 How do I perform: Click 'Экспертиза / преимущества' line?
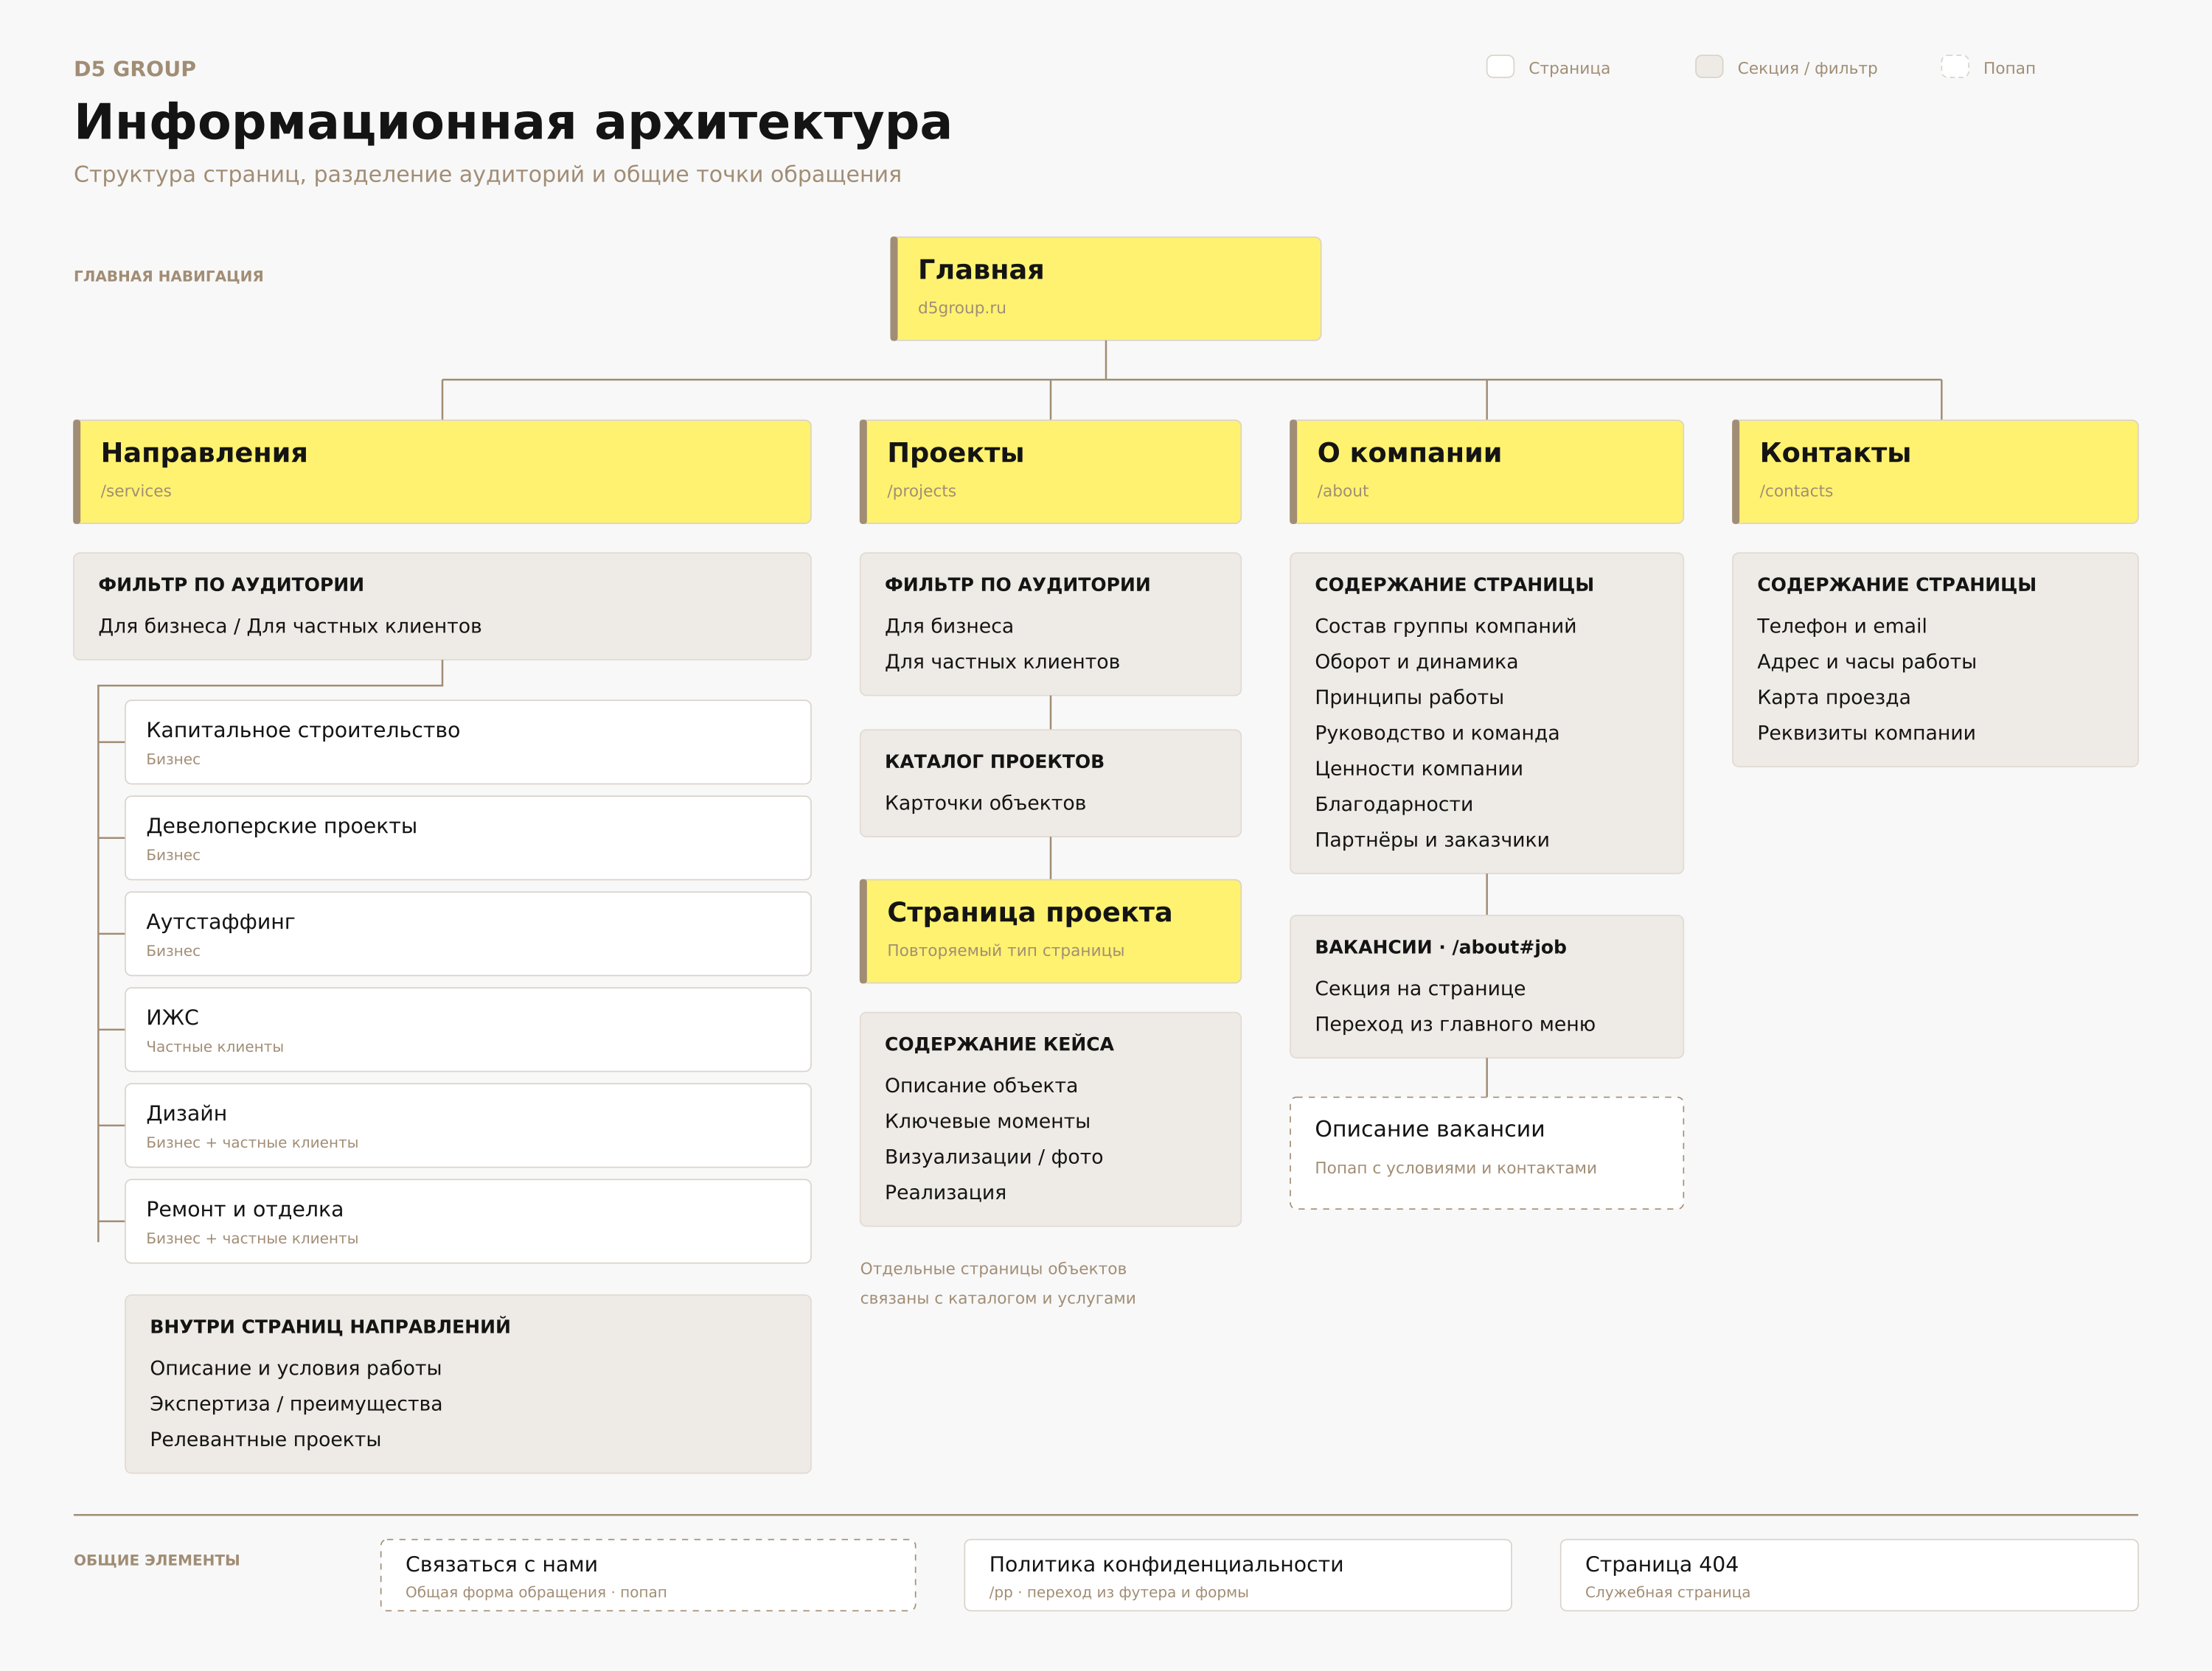(295, 1404)
